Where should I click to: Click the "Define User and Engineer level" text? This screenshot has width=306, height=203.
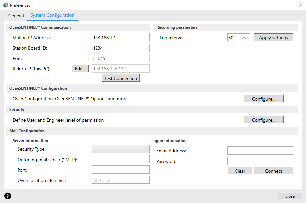point(58,120)
